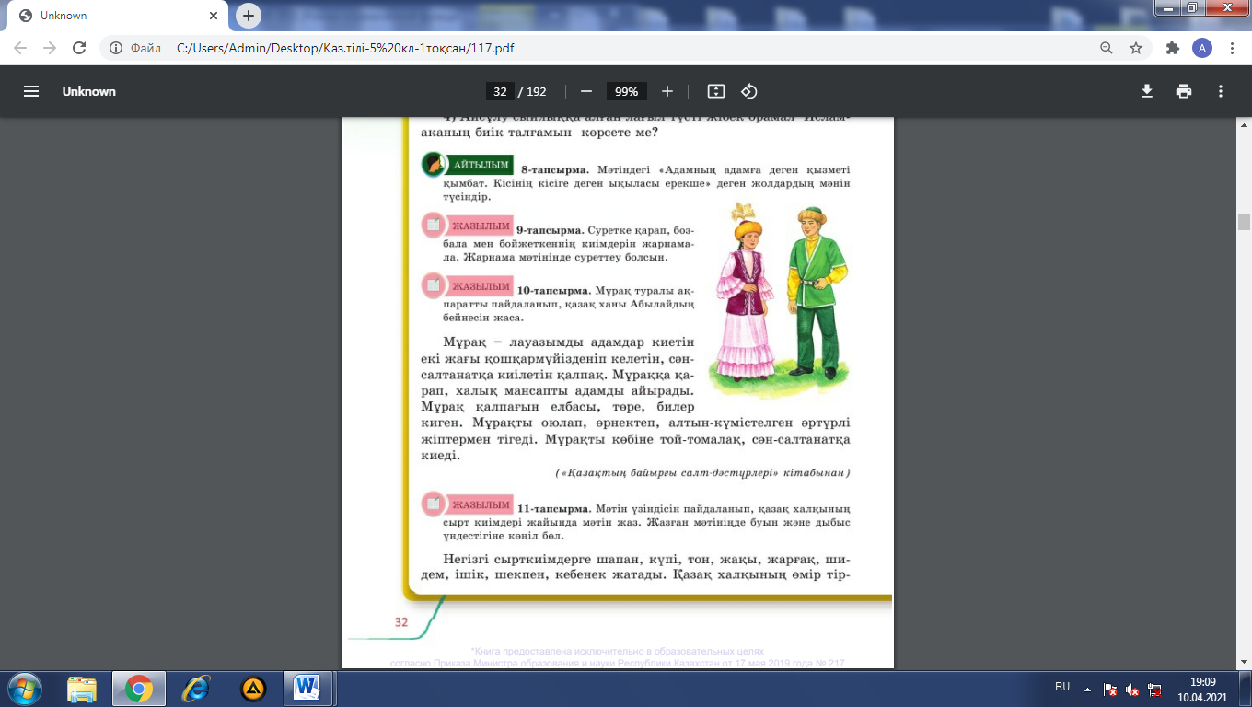Open the PDF viewer sidebar menu
1252x707 pixels.
coord(31,91)
